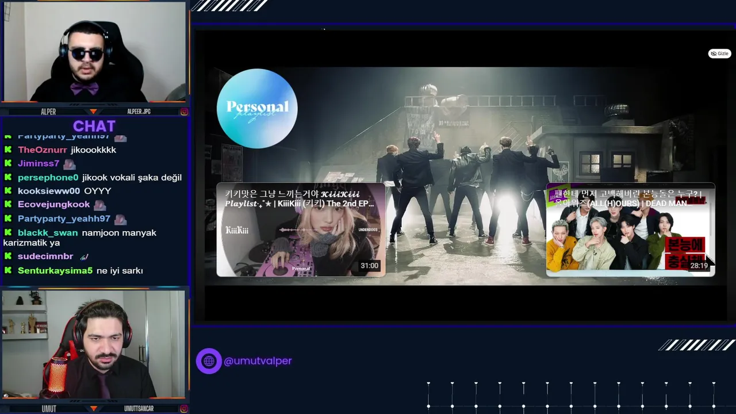Click the Instagram icon beside ALPEER.JPG

(184, 112)
